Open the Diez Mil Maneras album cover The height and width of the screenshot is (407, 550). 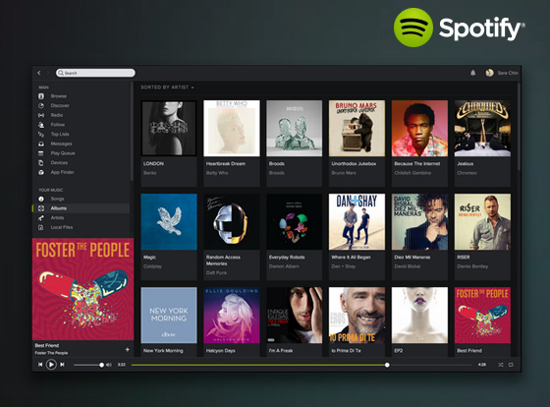419,221
